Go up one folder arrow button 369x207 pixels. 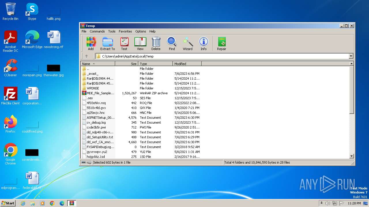click(x=86, y=56)
